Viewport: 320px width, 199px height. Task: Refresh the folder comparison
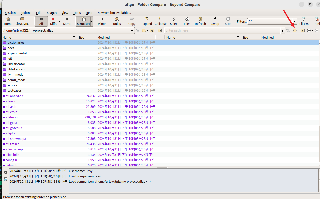pos(200,21)
